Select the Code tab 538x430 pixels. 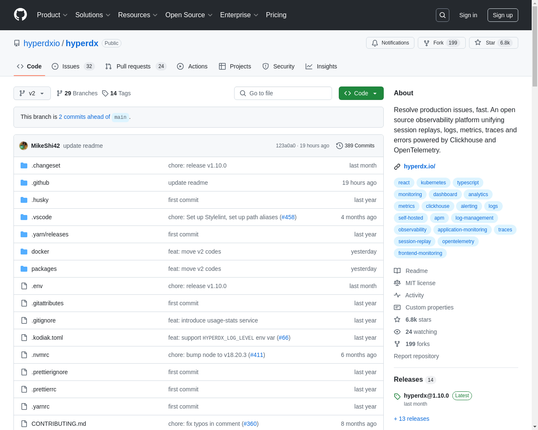tap(29, 66)
